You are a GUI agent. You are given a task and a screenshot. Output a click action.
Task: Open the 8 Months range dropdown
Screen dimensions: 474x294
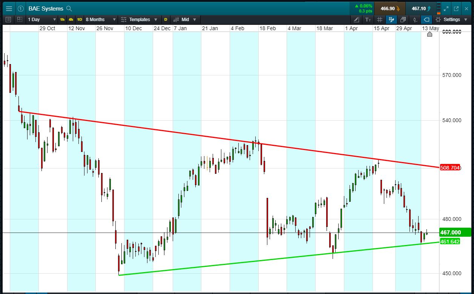pyautogui.click(x=101, y=19)
